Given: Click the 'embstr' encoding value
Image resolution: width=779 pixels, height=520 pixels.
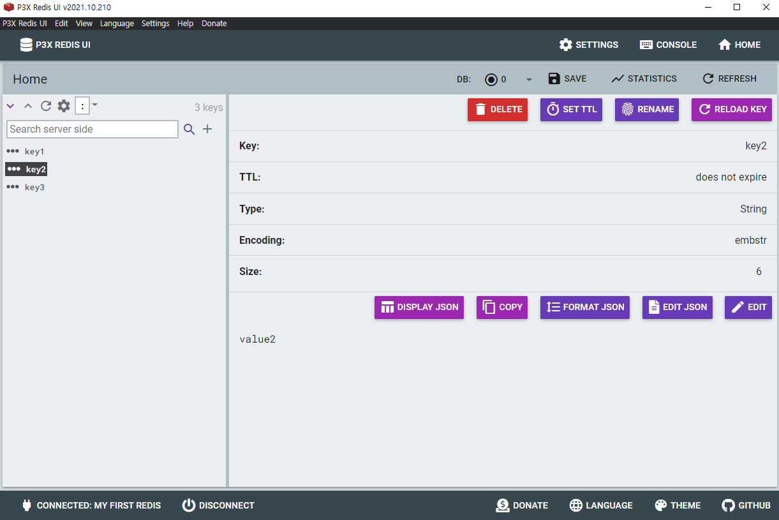Looking at the screenshot, I should (751, 240).
